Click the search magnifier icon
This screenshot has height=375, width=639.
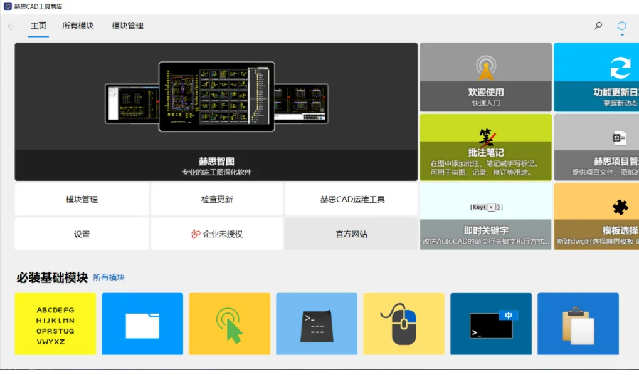pyautogui.click(x=597, y=26)
